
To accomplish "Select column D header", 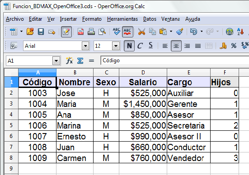I will 143,73.
